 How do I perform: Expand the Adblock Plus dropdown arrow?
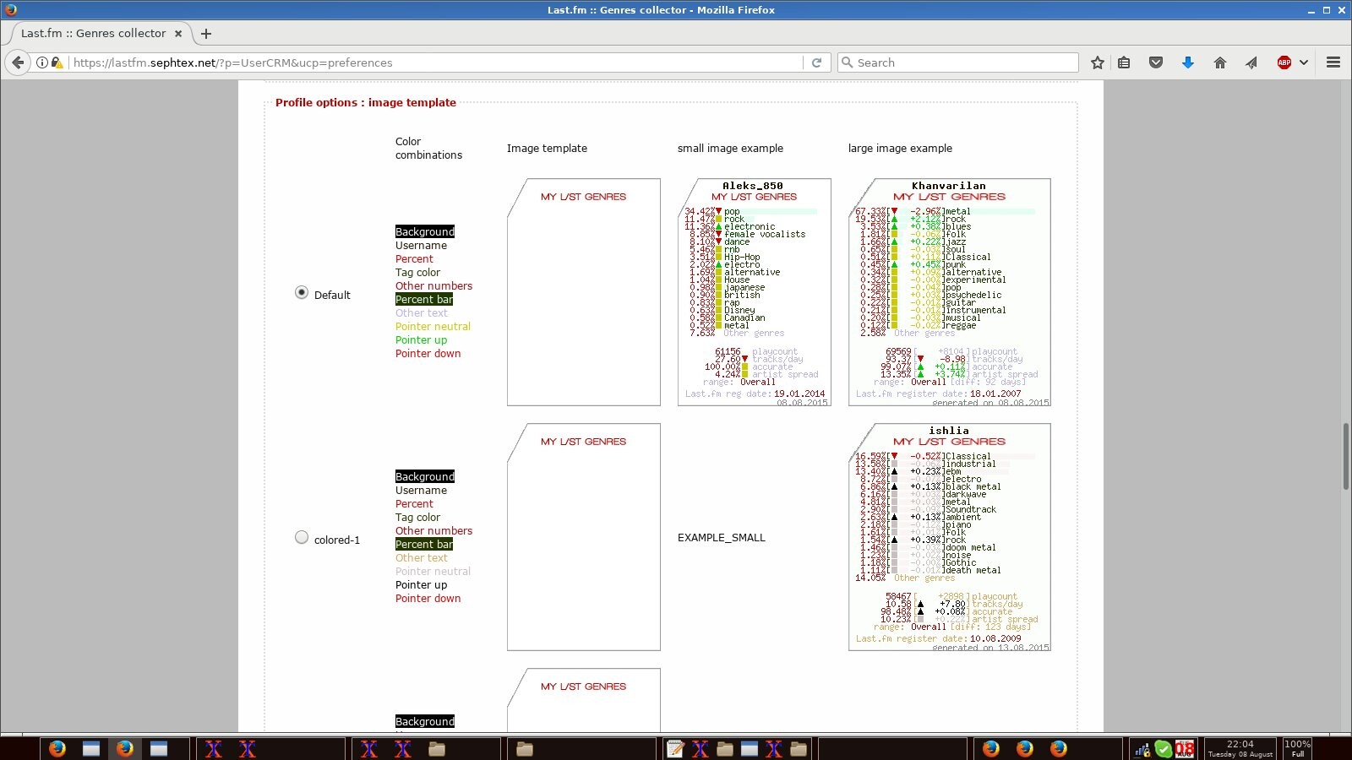(1304, 62)
